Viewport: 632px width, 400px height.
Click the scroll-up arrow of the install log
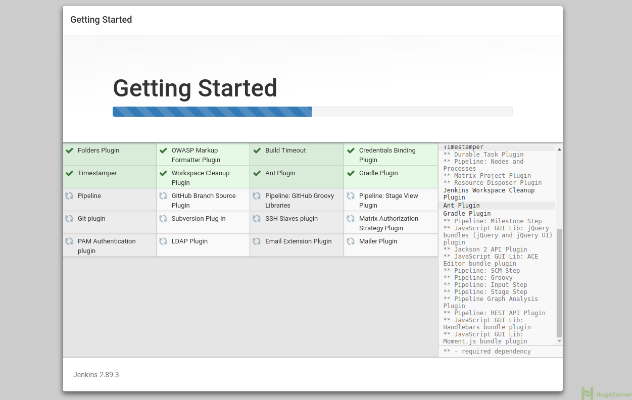pos(559,149)
